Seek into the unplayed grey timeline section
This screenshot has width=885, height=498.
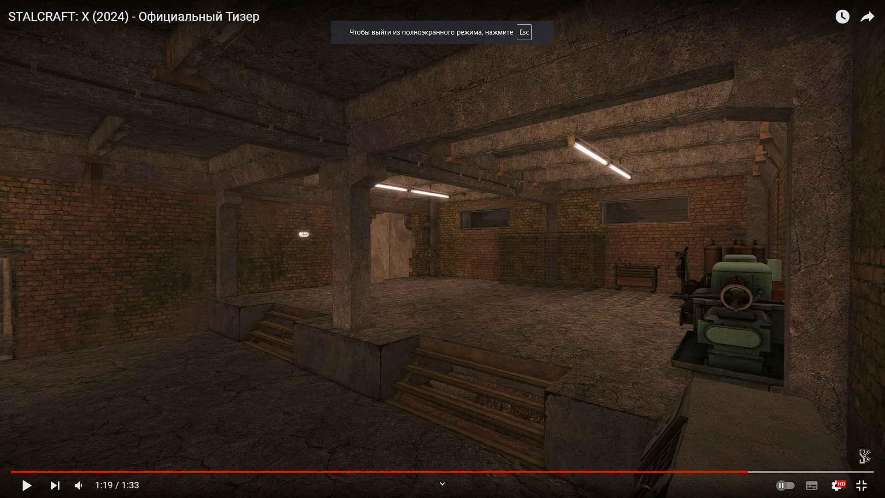point(811,472)
